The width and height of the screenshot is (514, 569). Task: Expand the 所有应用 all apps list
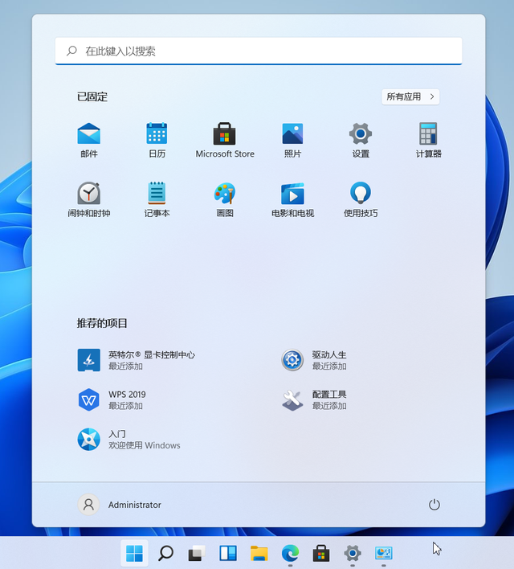(410, 96)
